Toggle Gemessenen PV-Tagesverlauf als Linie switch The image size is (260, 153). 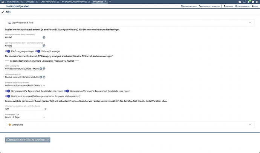point(8,91)
